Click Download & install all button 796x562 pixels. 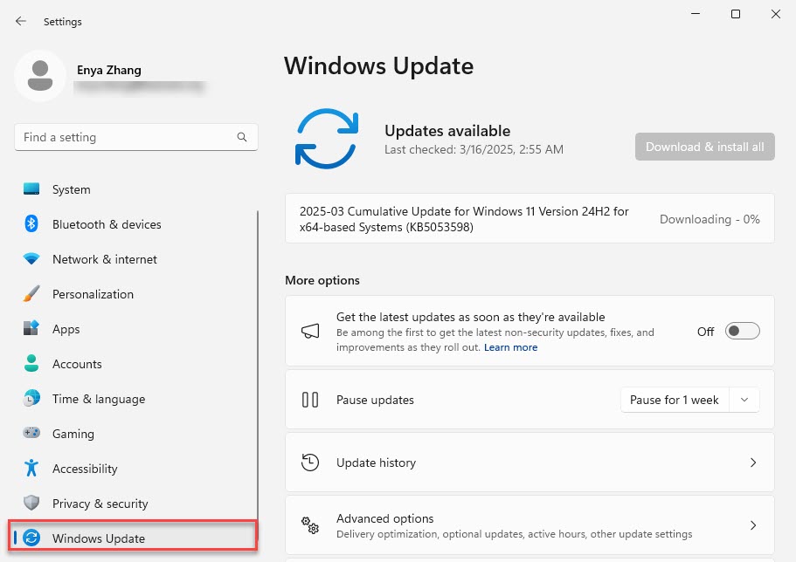[704, 147]
